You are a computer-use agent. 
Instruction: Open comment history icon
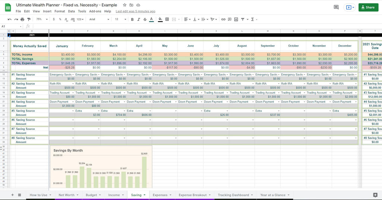[336, 7]
